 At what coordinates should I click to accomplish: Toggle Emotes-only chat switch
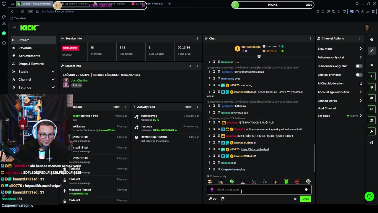pos(359,75)
